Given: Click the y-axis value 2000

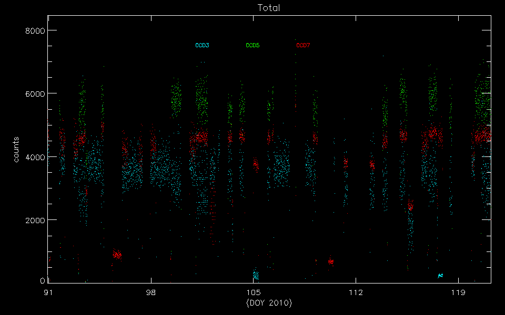Looking at the screenshot, I should (x=35, y=220).
